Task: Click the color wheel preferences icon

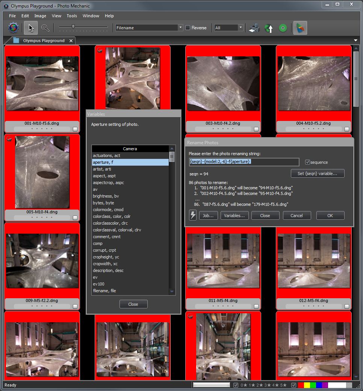Action: (13, 28)
